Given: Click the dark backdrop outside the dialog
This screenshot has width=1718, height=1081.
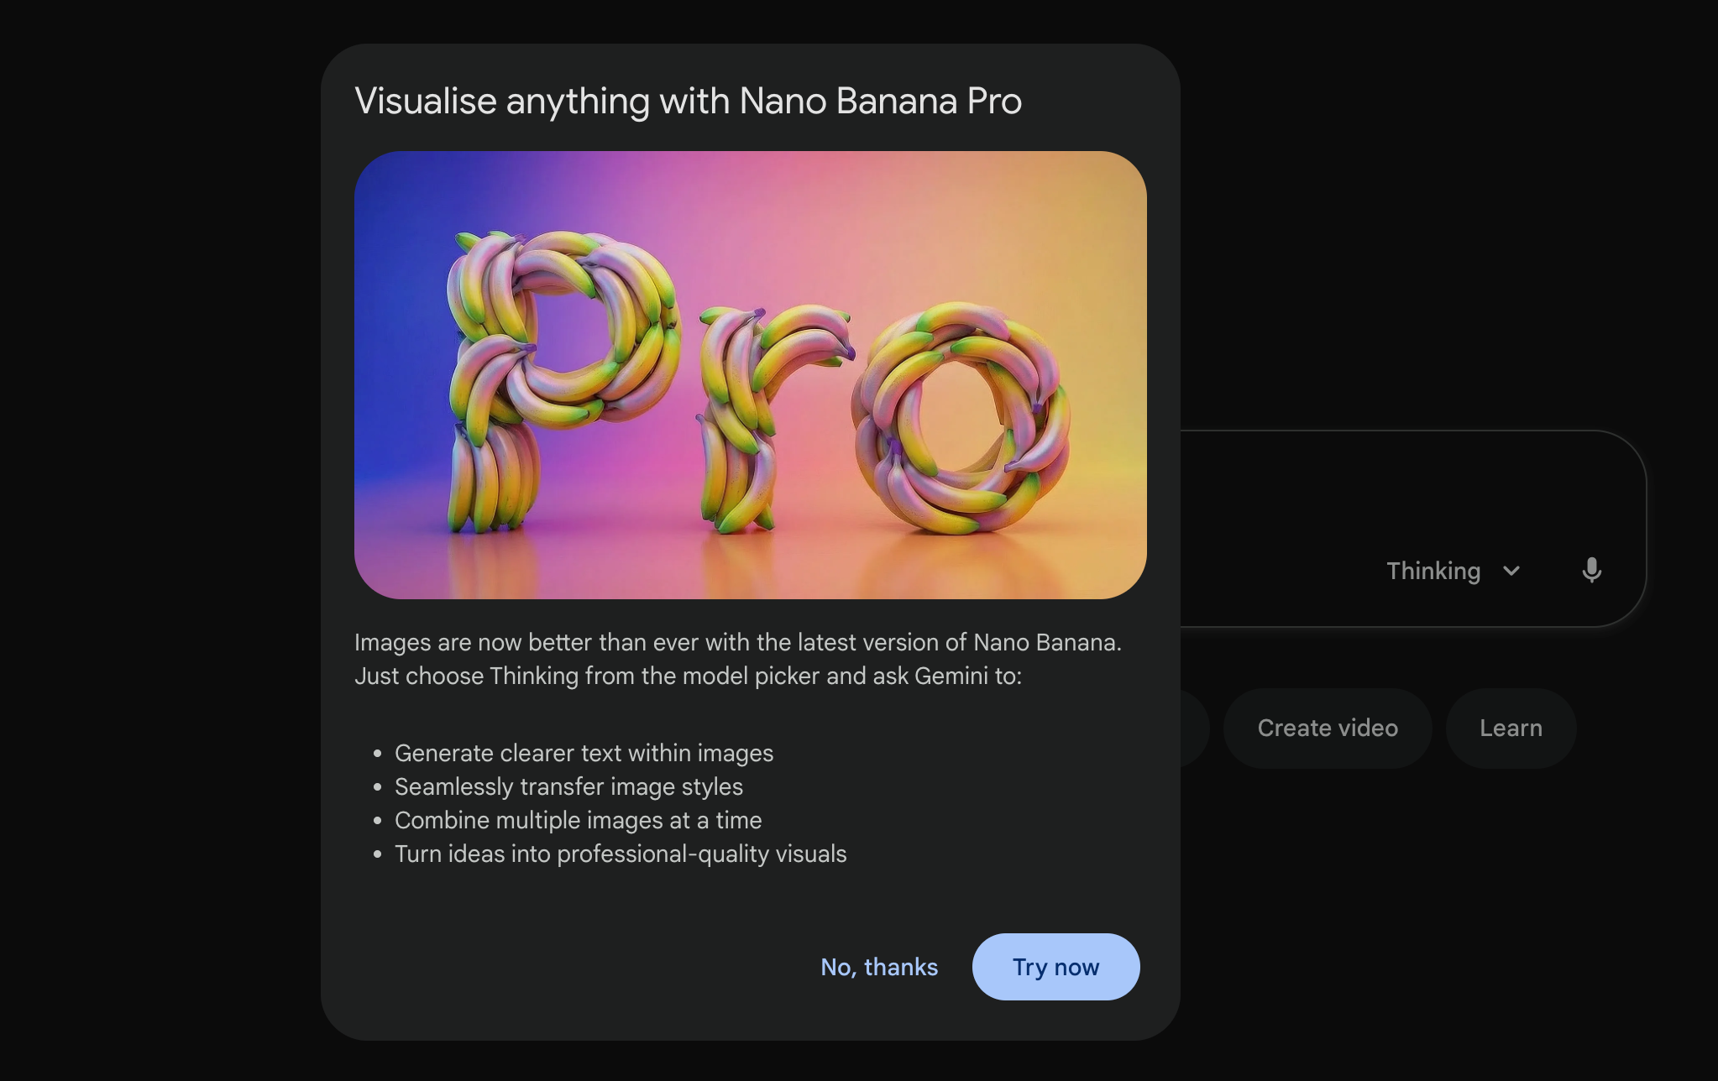Looking at the screenshot, I should [160, 537].
